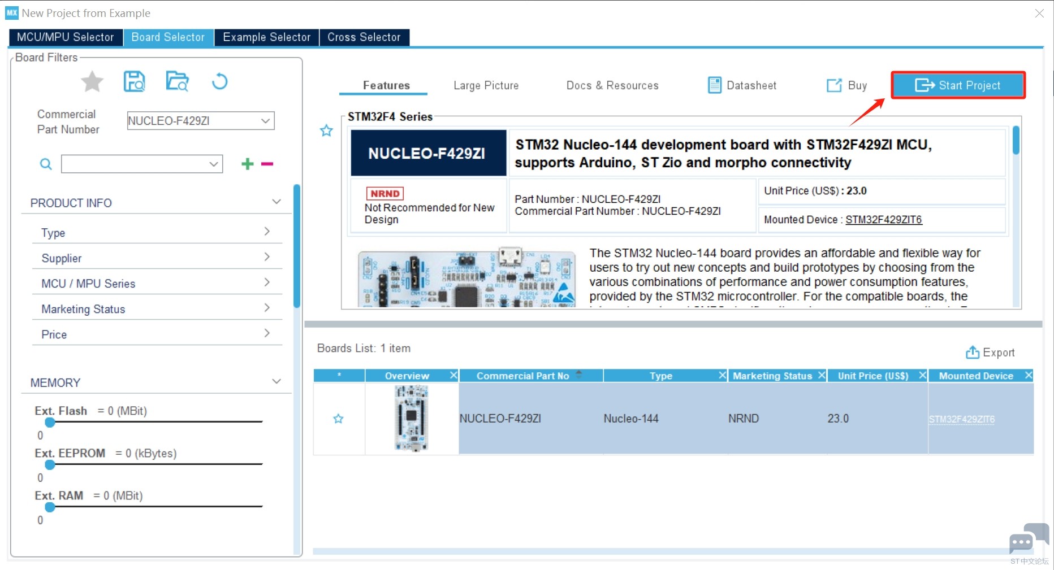The width and height of the screenshot is (1054, 570).
Task: Remove the Marketing Status column
Action: (822, 375)
